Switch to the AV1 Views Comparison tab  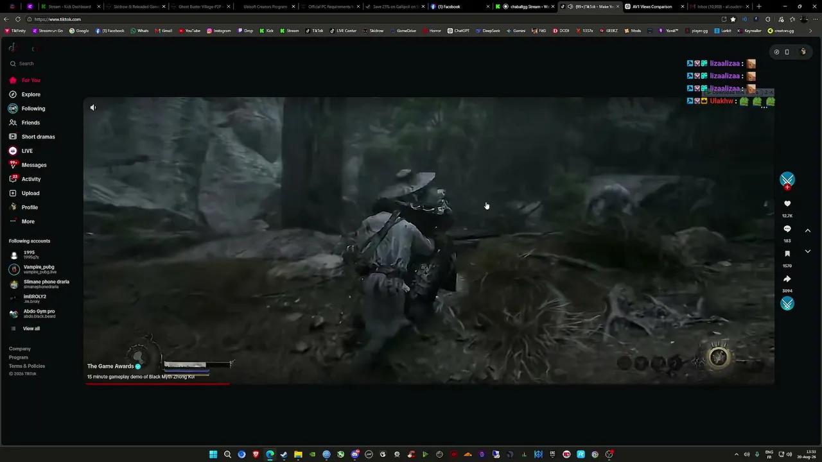click(x=652, y=6)
